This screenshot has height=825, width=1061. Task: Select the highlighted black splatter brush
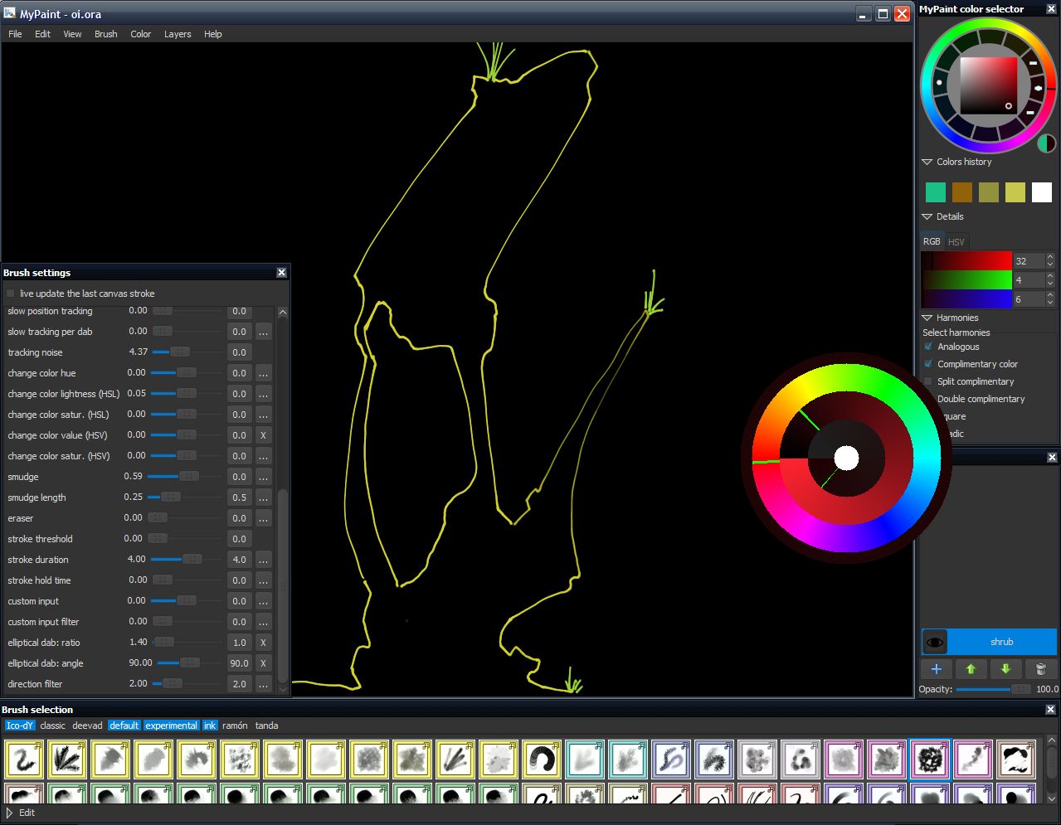930,759
